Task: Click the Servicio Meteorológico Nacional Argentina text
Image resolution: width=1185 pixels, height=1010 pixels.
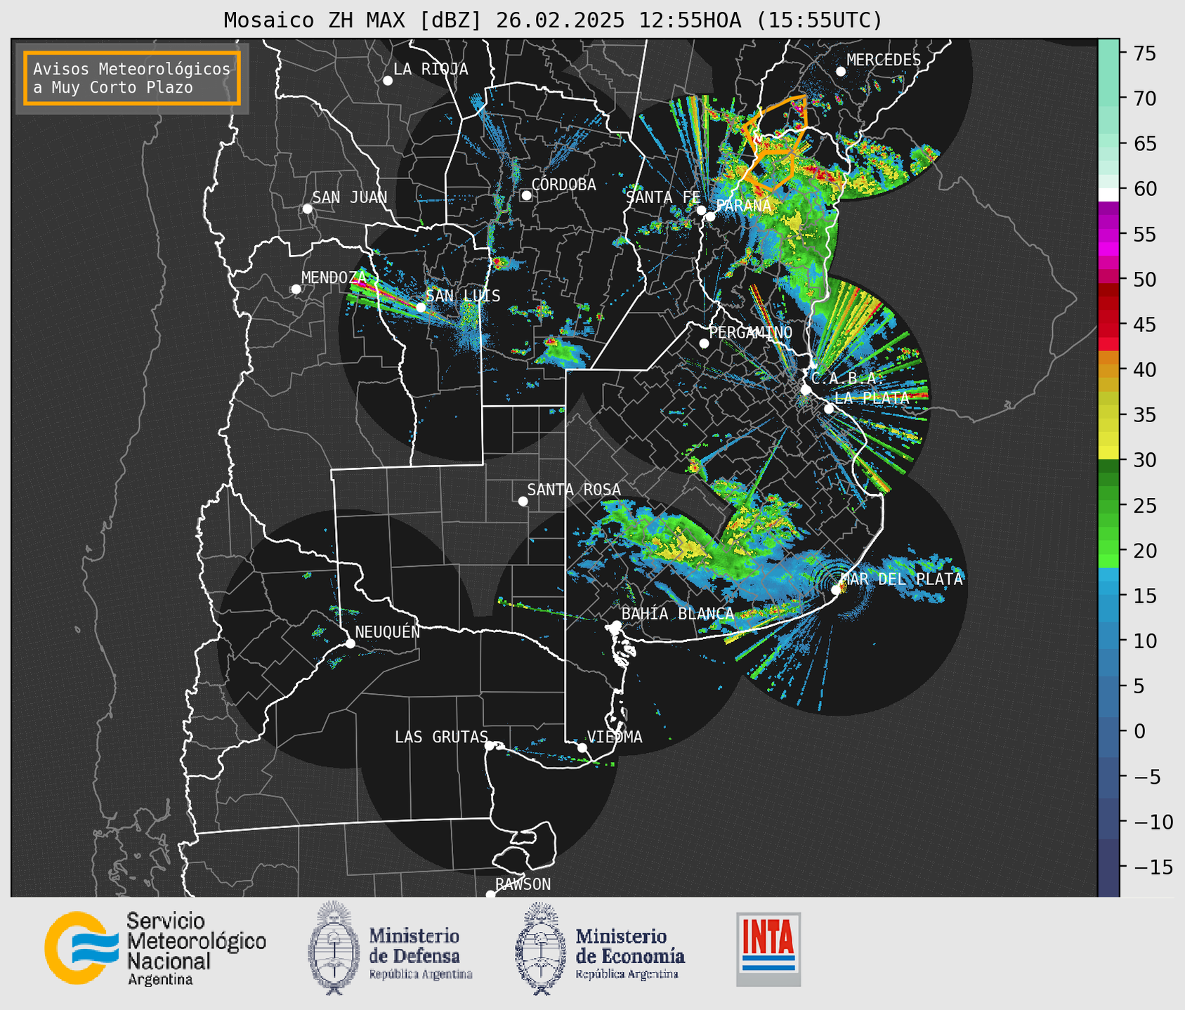Action: tap(197, 949)
